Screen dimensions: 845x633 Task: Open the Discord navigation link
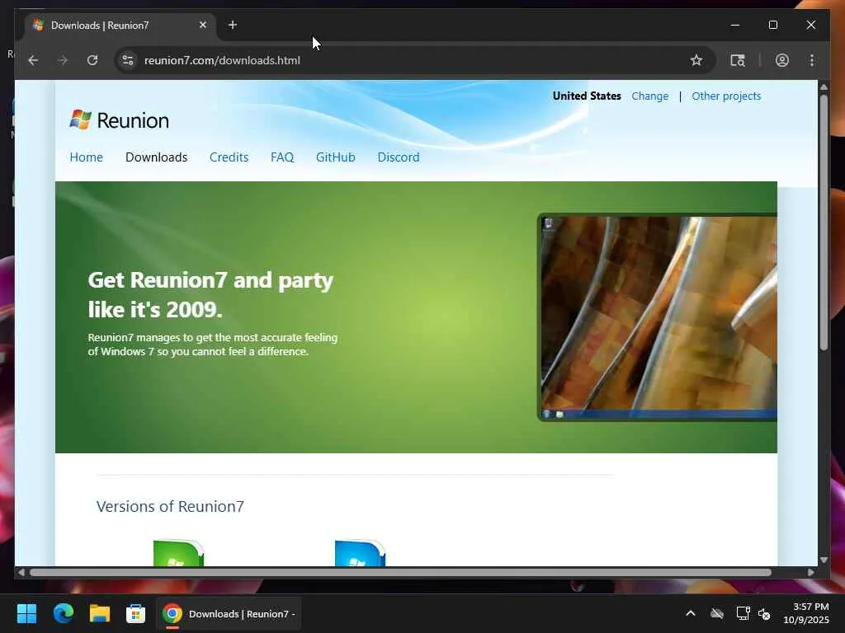pos(399,157)
